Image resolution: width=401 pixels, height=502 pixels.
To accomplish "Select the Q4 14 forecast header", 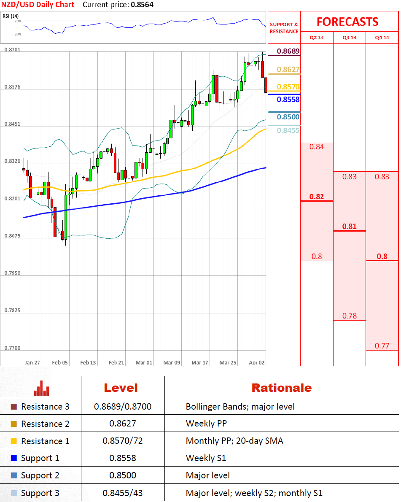I will [382, 38].
